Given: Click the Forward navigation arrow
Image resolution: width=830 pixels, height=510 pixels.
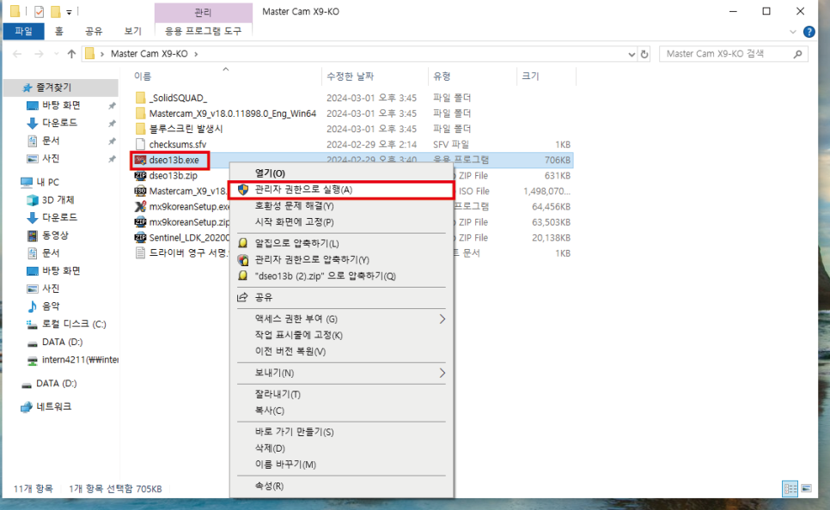Looking at the screenshot, I should 39,54.
